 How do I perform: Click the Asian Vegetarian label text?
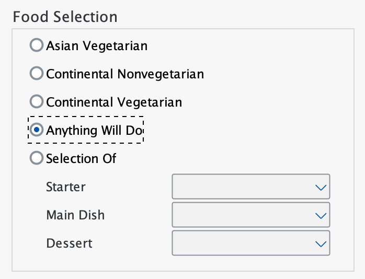tap(97, 46)
